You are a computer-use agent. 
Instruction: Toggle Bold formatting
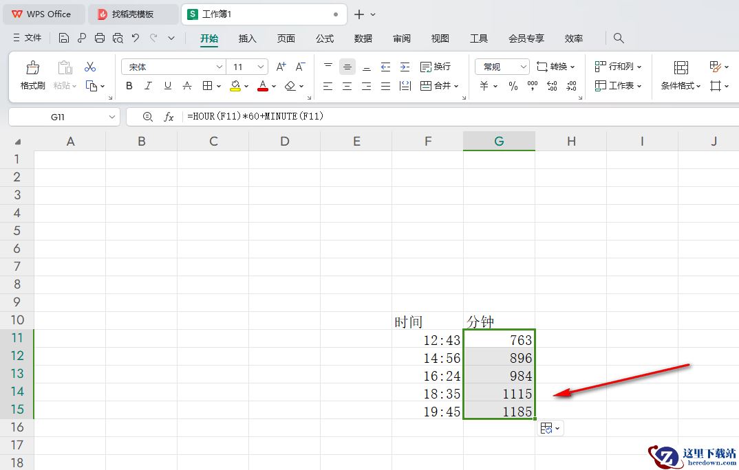coord(129,86)
